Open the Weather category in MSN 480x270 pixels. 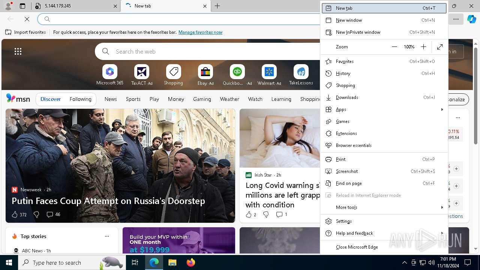tap(229, 99)
